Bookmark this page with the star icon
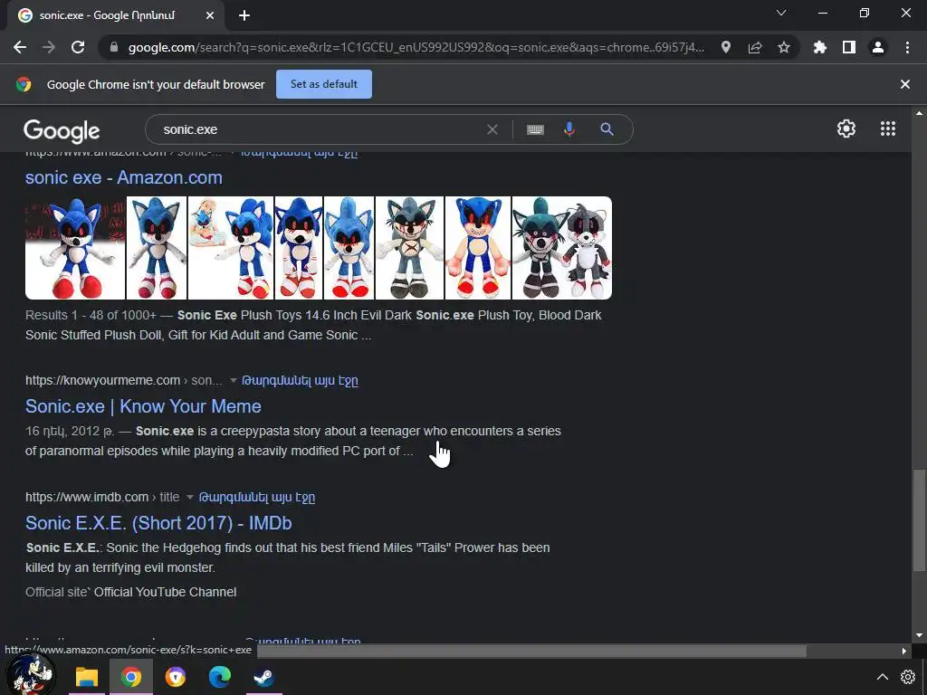The image size is (927, 695). tap(784, 47)
